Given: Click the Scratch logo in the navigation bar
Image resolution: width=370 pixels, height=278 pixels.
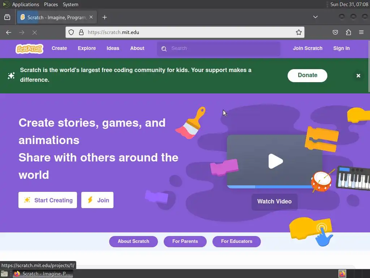Looking at the screenshot, I should click(30, 49).
